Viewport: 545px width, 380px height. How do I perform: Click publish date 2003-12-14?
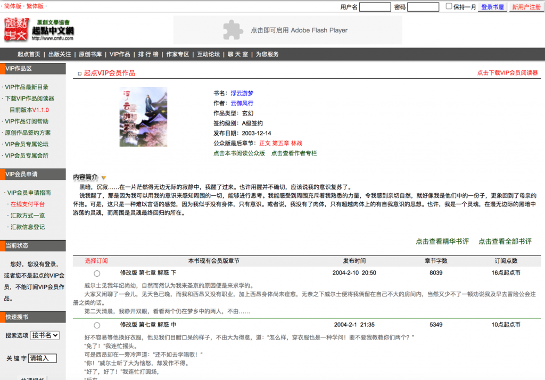click(257, 133)
